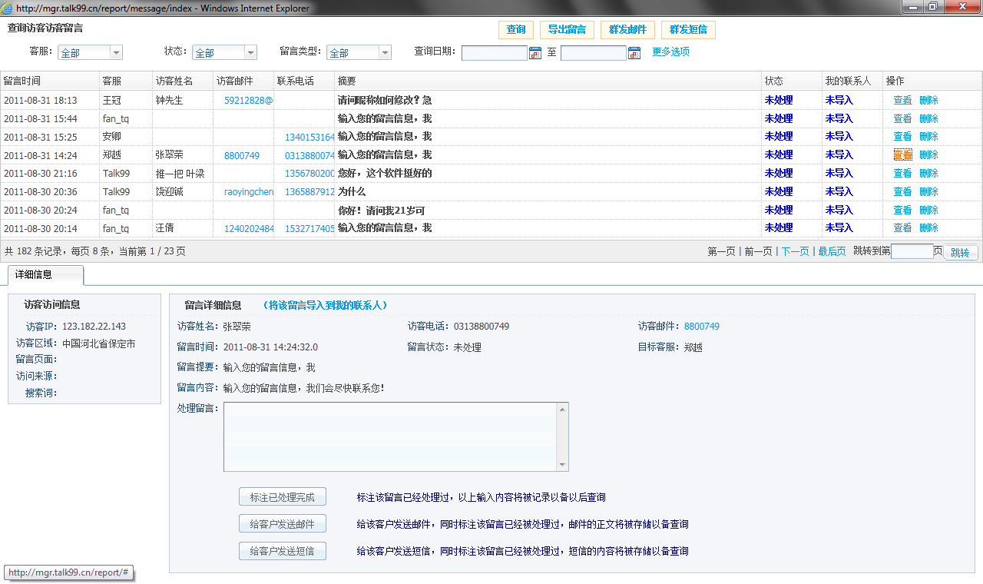
Task: Click the 处理留言 text area scroll up arrow
Action: [x=564, y=409]
